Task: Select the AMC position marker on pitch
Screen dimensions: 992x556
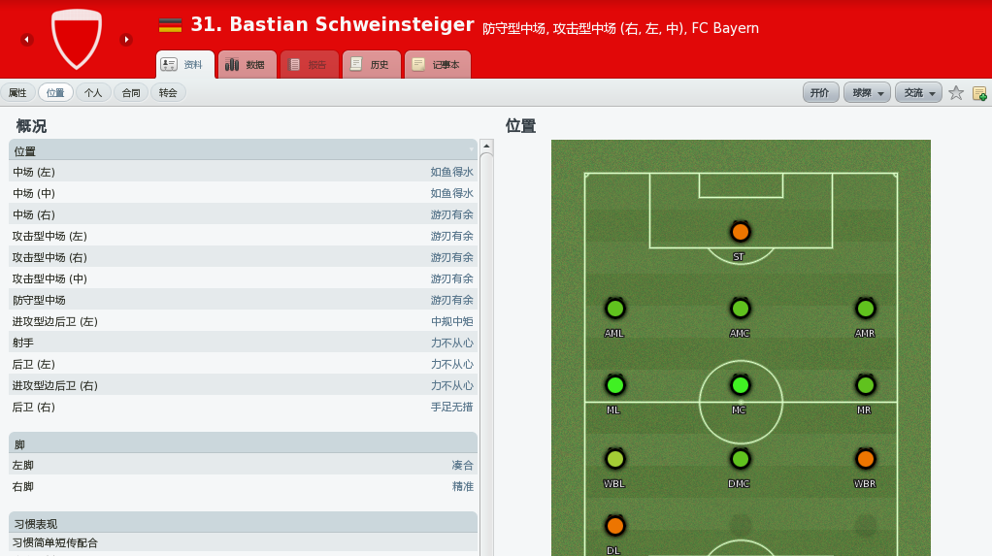Action: 740,309
